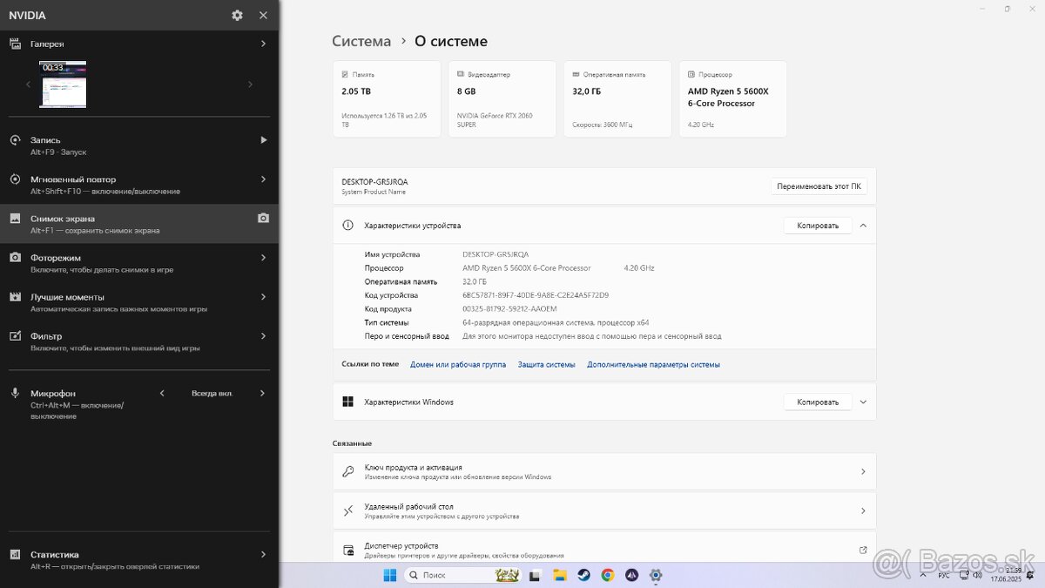The width and height of the screenshot is (1045, 588).
Task: Open Мгновенный повтор options
Action: pos(139,185)
